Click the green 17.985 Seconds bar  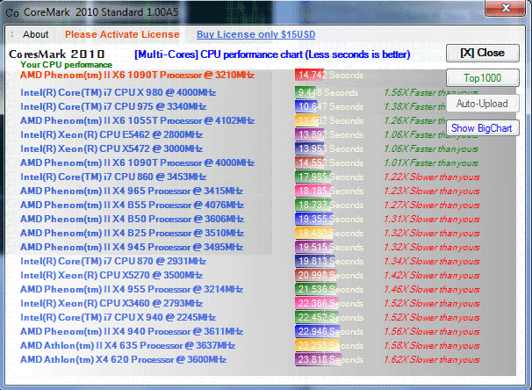[x=313, y=177]
